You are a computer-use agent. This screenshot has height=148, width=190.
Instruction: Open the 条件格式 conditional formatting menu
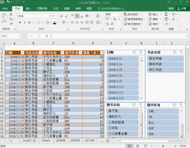tap(132, 14)
